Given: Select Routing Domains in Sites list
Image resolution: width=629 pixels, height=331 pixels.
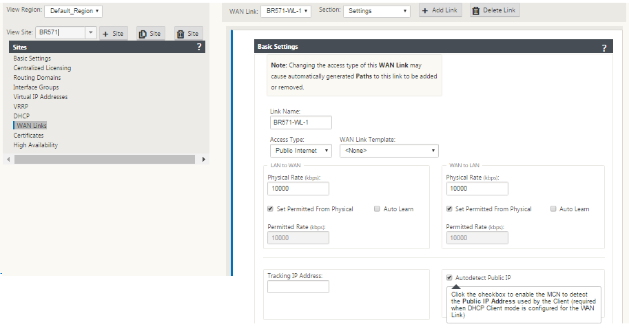Looking at the screenshot, I should (x=37, y=78).
